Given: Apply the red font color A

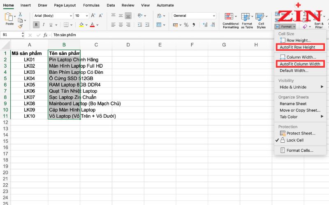Looking at the screenshot, I should click(92, 25).
